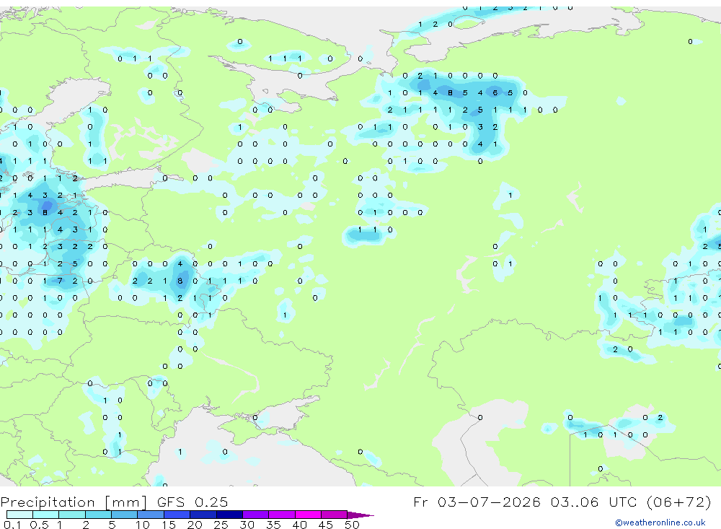Click the above-50 mm arrow tip of legend
This screenshot has height=529, width=721.
click(360, 515)
